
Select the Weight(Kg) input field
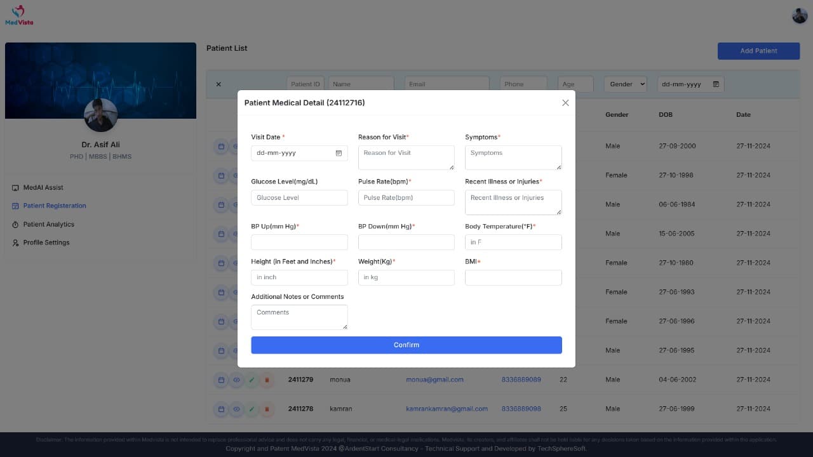pyautogui.click(x=406, y=277)
